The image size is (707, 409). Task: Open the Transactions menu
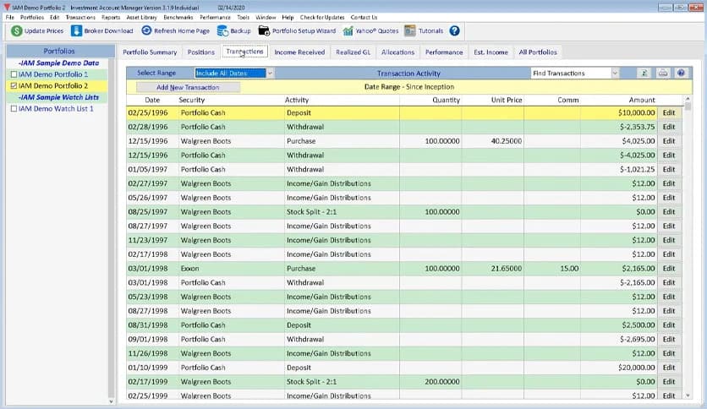click(x=80, y=17)
